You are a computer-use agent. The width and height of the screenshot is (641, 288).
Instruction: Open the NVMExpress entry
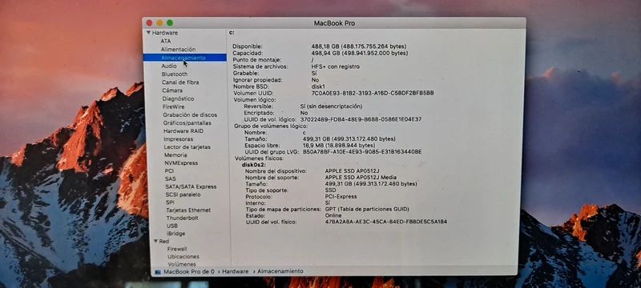[x=181, y=162]
